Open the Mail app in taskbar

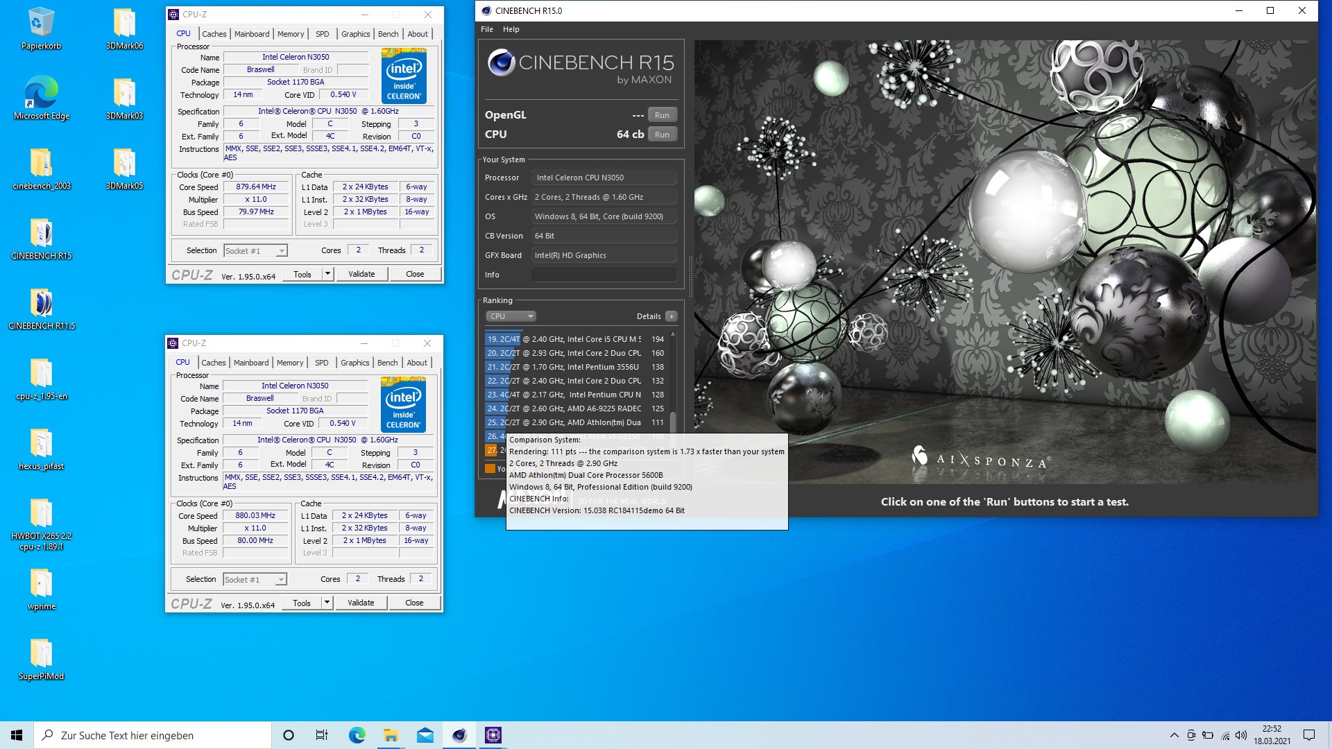425,735
